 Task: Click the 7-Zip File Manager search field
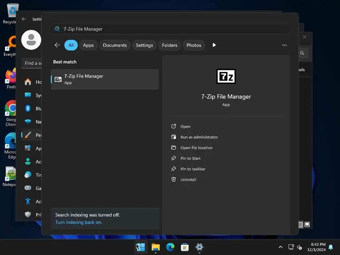coord(170,29)
